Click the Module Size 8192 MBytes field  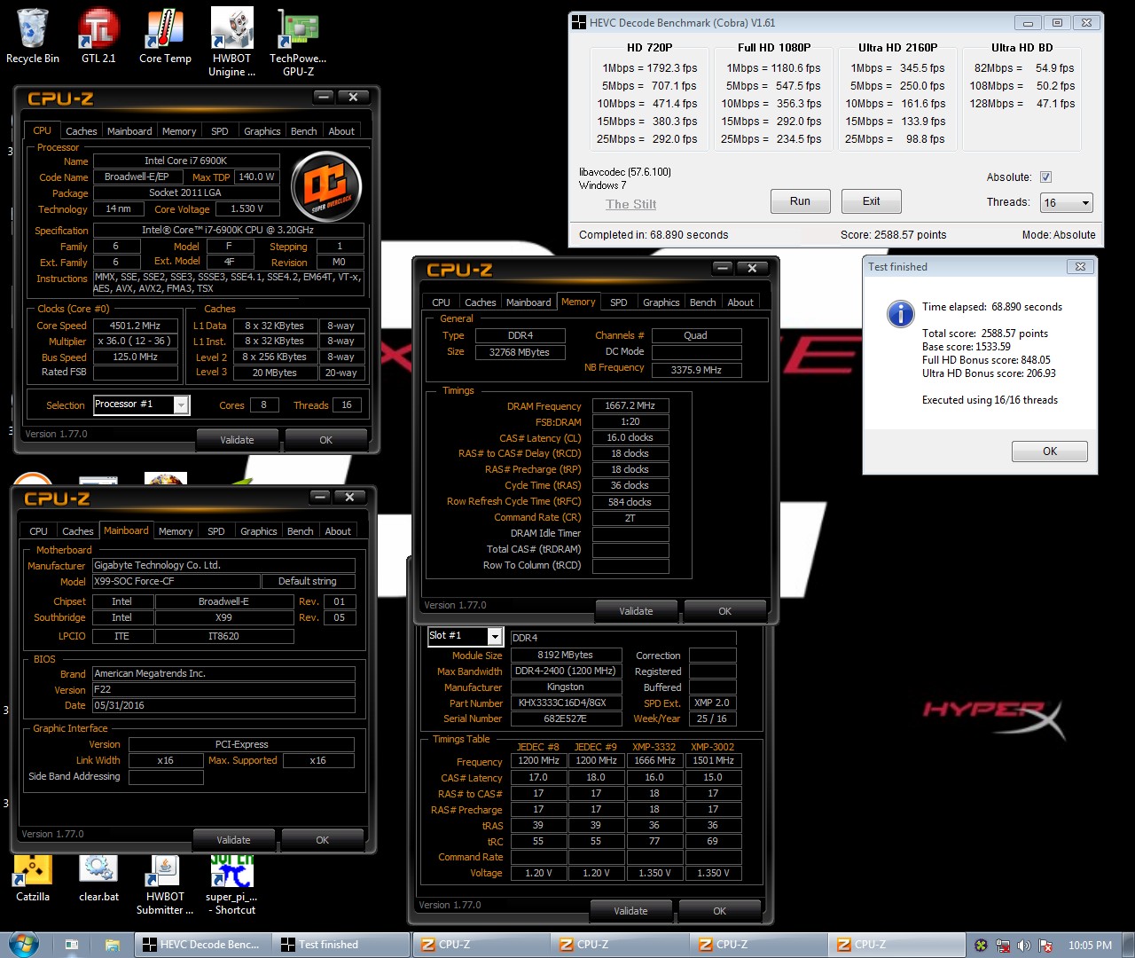point(565,655)
